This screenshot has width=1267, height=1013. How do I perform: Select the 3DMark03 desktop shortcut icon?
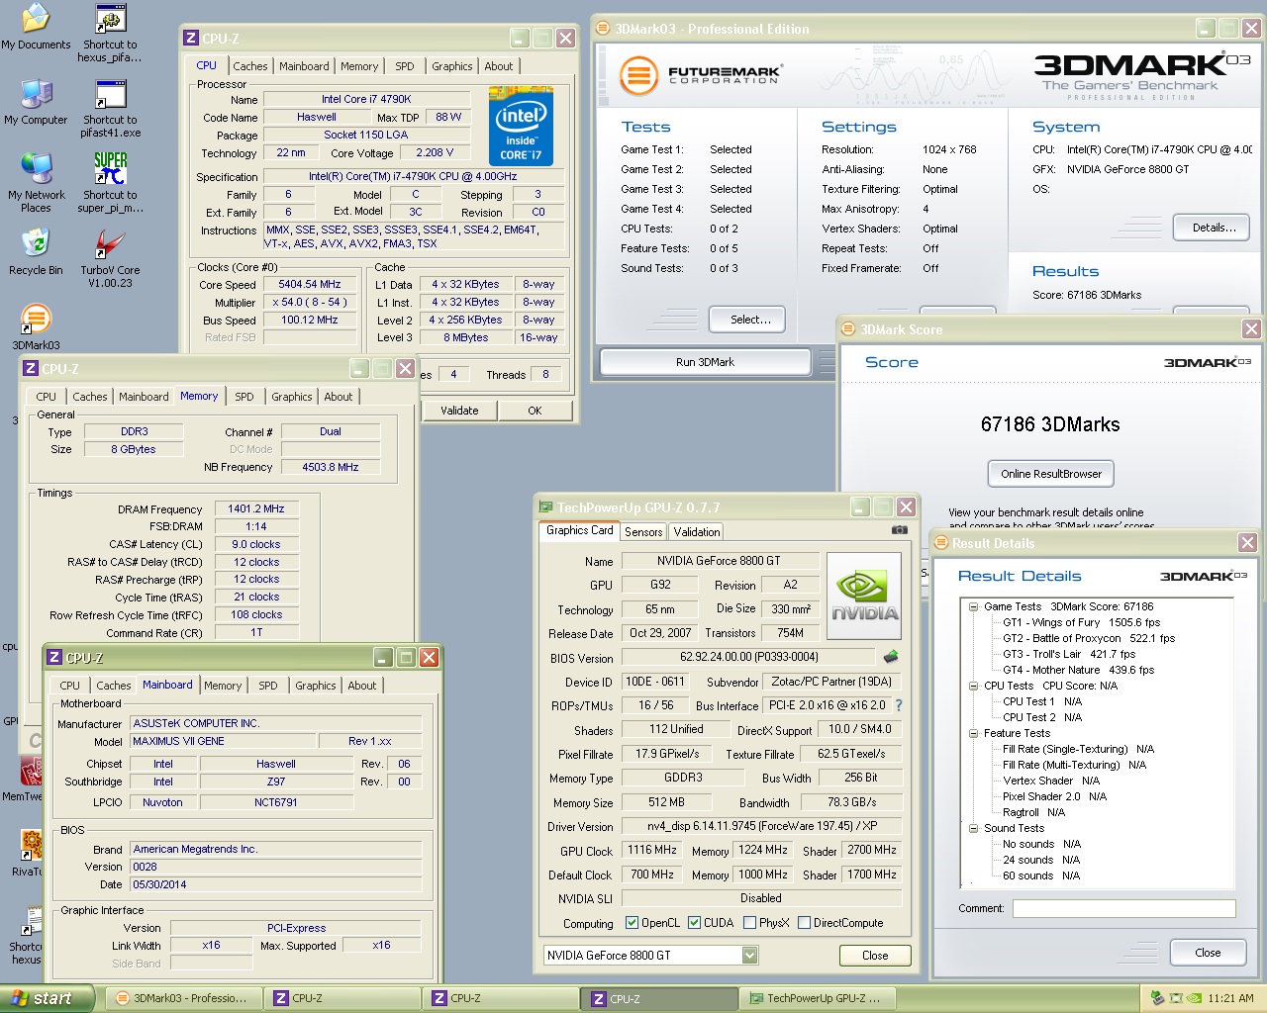[x=36, y=327]
